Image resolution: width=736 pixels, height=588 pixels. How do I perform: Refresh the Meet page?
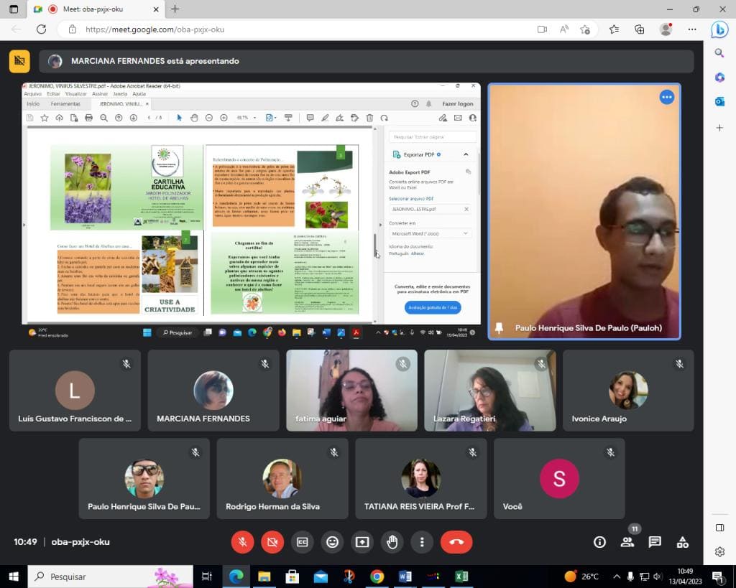click(x=41, y=29)
